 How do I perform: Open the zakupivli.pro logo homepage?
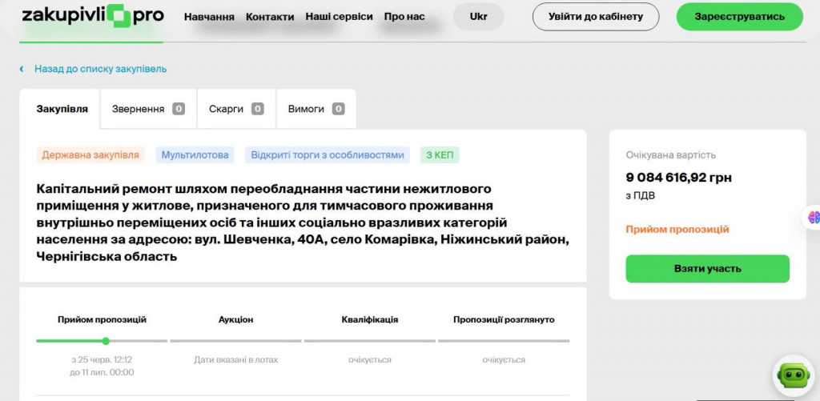click(x=93, y=16)
